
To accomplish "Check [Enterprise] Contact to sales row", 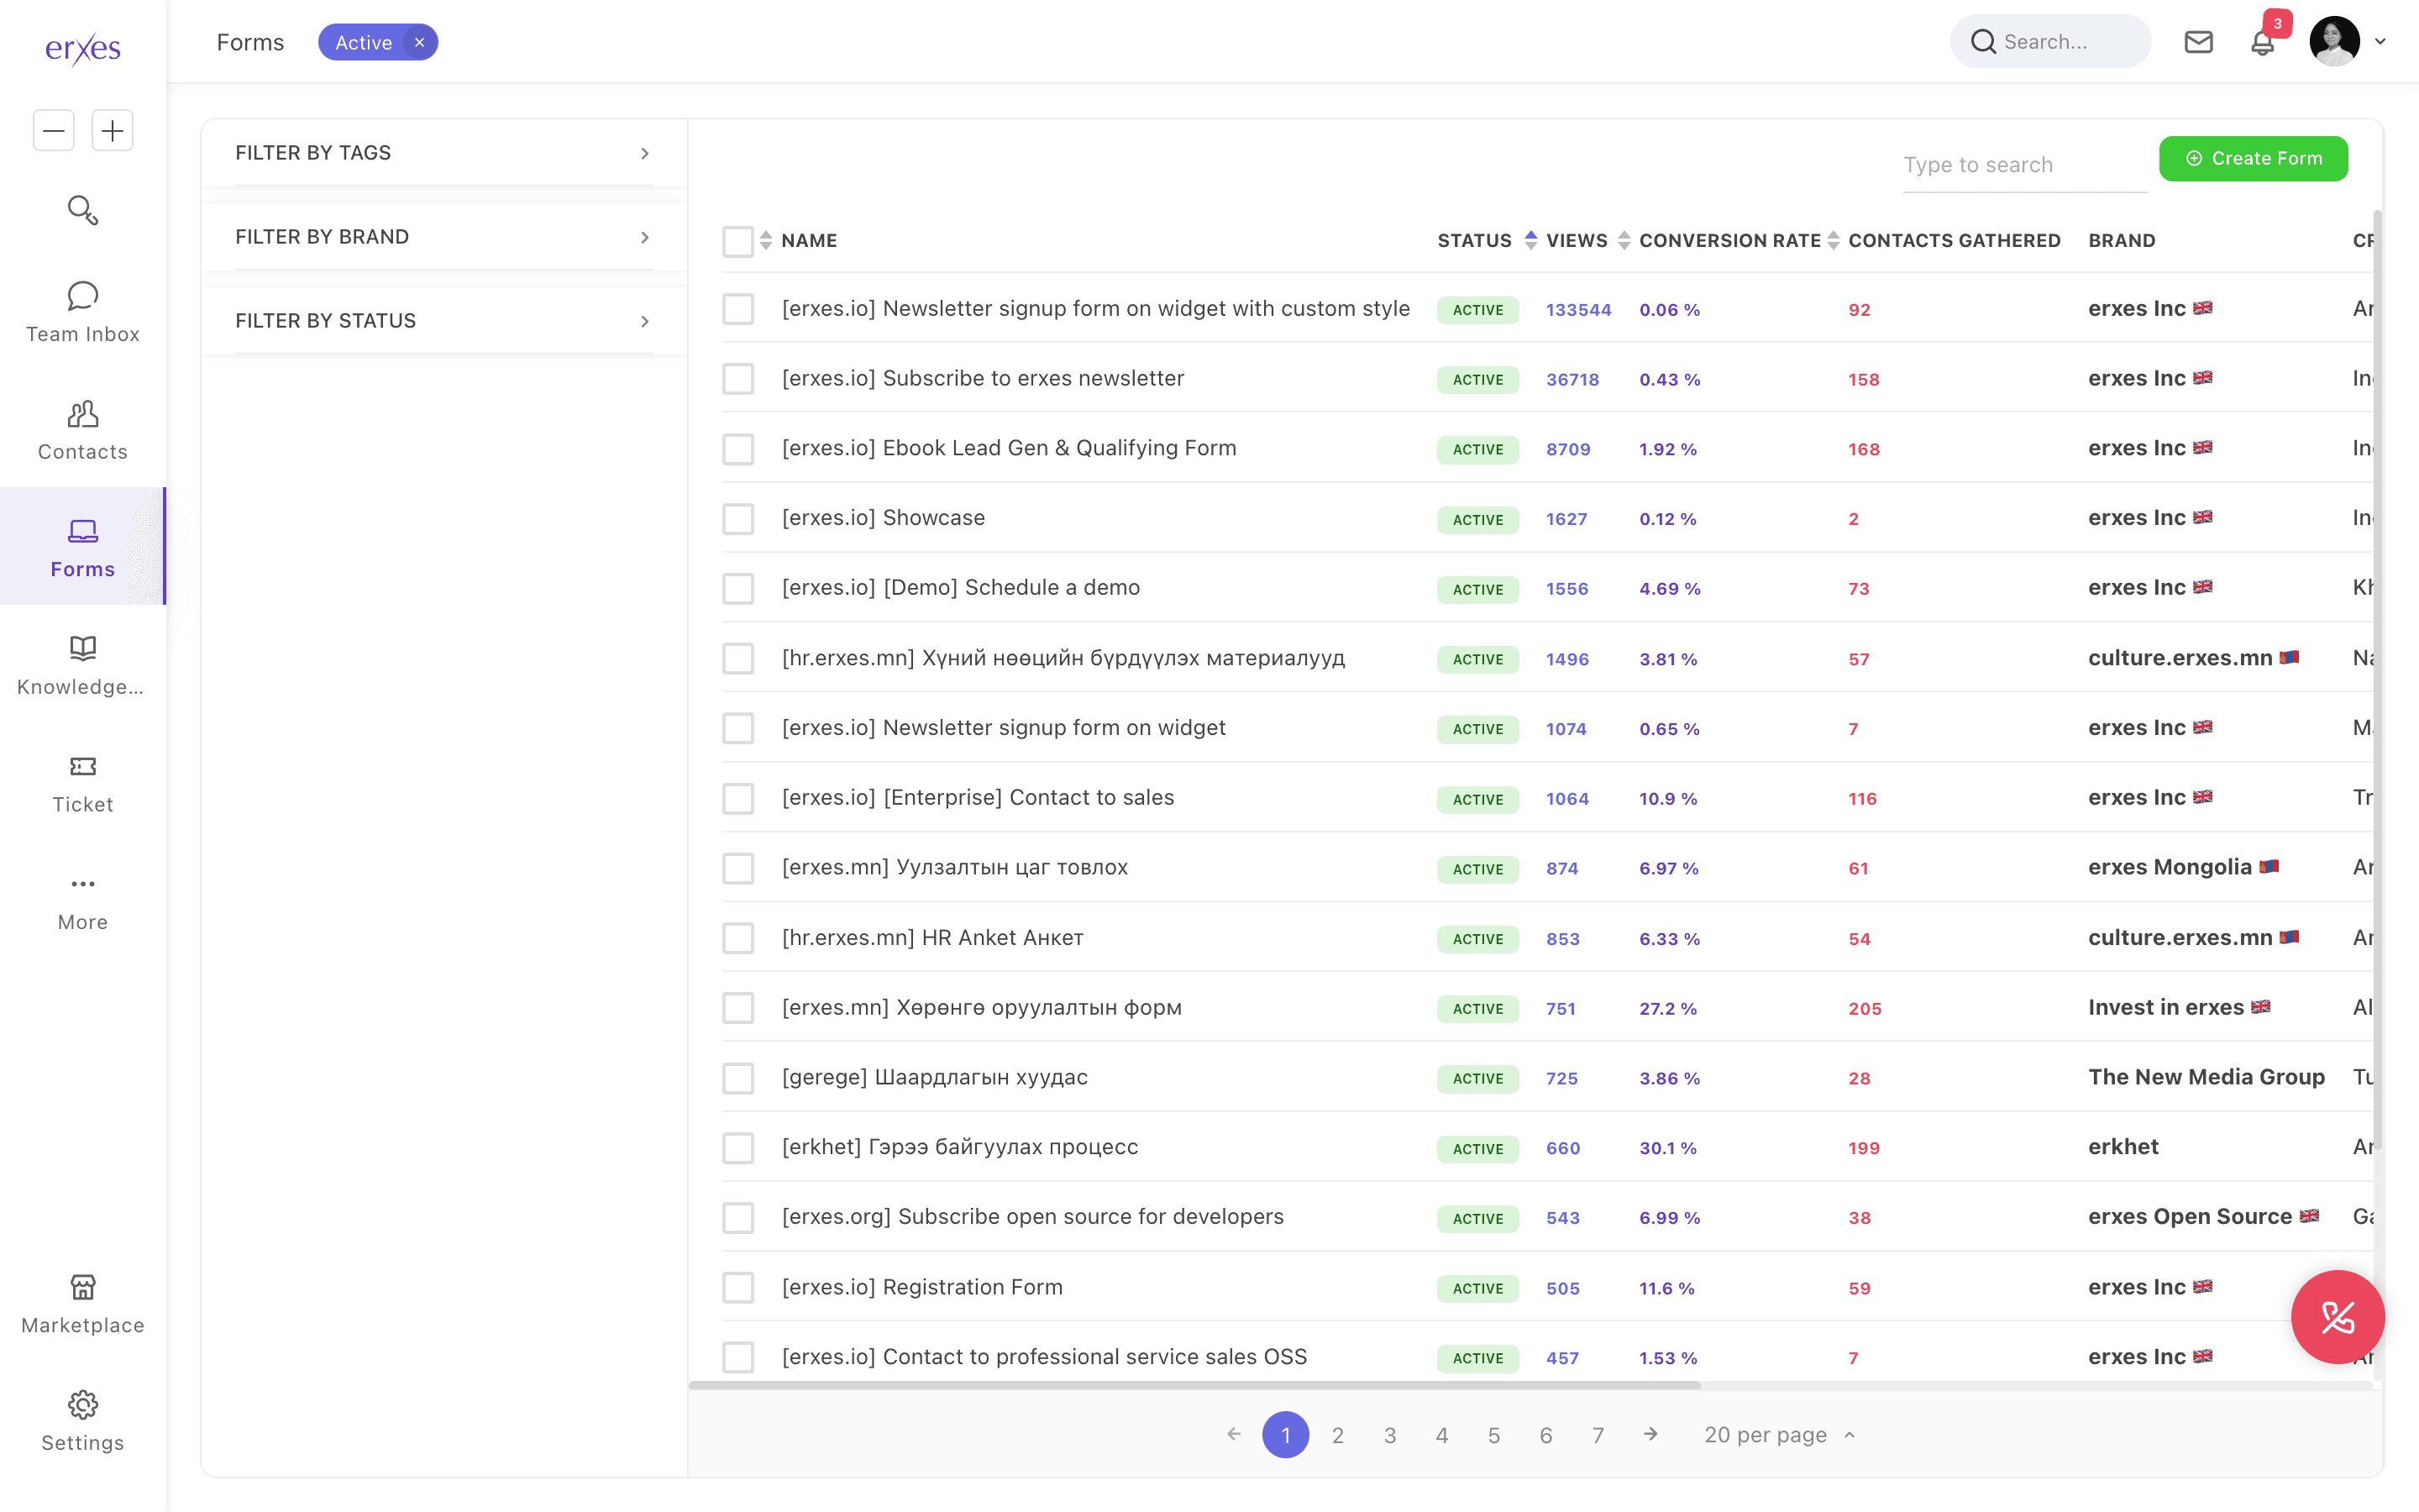I will (737, 798).
